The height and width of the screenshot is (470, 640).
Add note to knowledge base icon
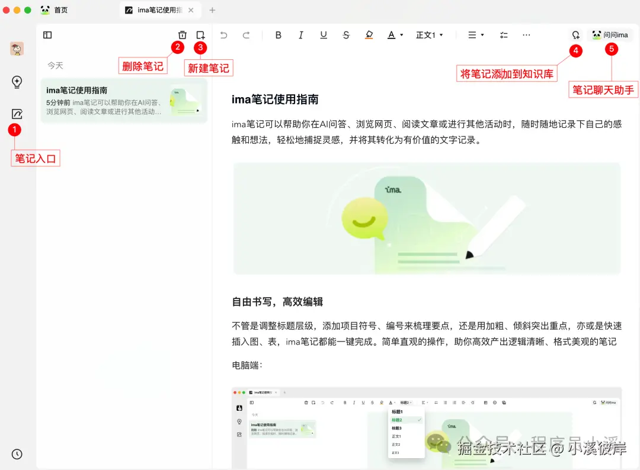(575, 35)
